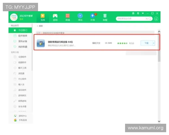Click the 下载 download button
169x135 pixels.
[146, 43]
